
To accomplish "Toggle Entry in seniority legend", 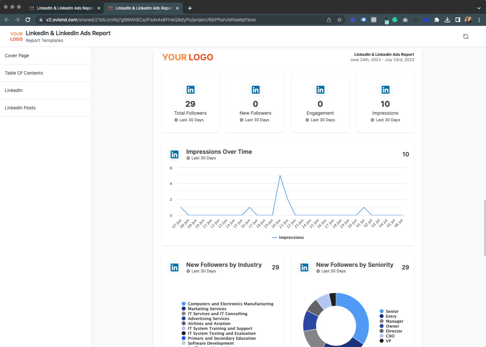I will coord(388,316).
